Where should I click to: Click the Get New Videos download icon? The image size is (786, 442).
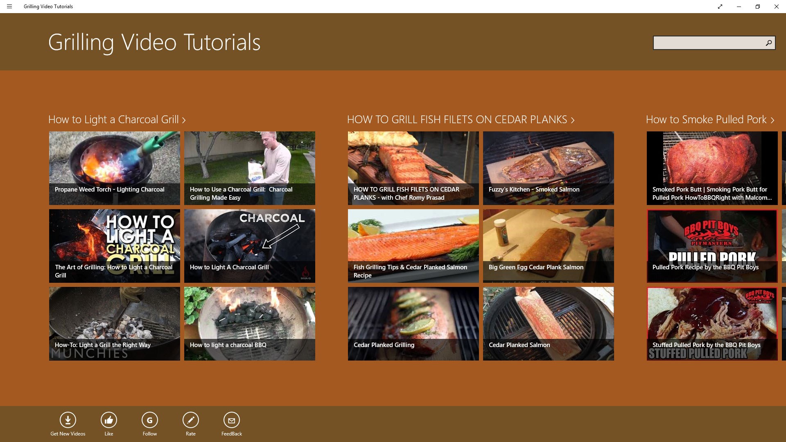(68, 420)
